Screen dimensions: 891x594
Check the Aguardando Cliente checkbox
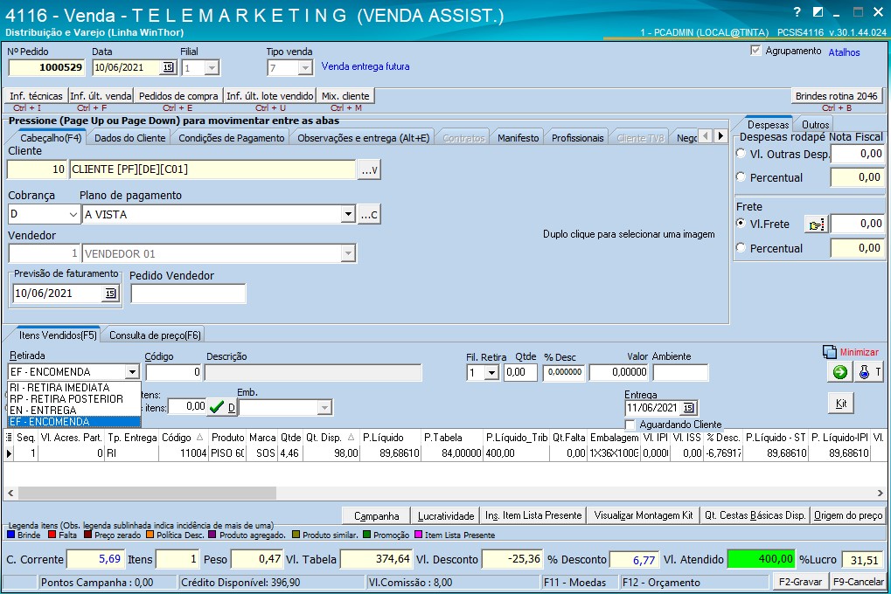tap(631, 425)
